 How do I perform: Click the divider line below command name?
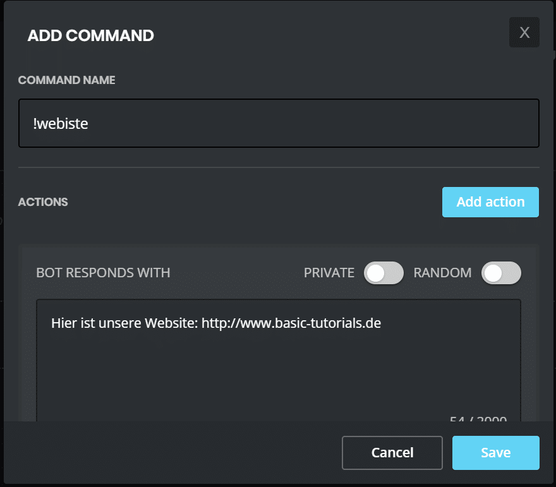tap(278, 167)
